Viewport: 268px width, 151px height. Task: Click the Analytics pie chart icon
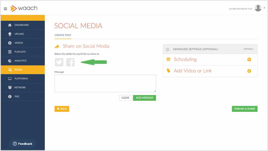click(x=10, y=61)
